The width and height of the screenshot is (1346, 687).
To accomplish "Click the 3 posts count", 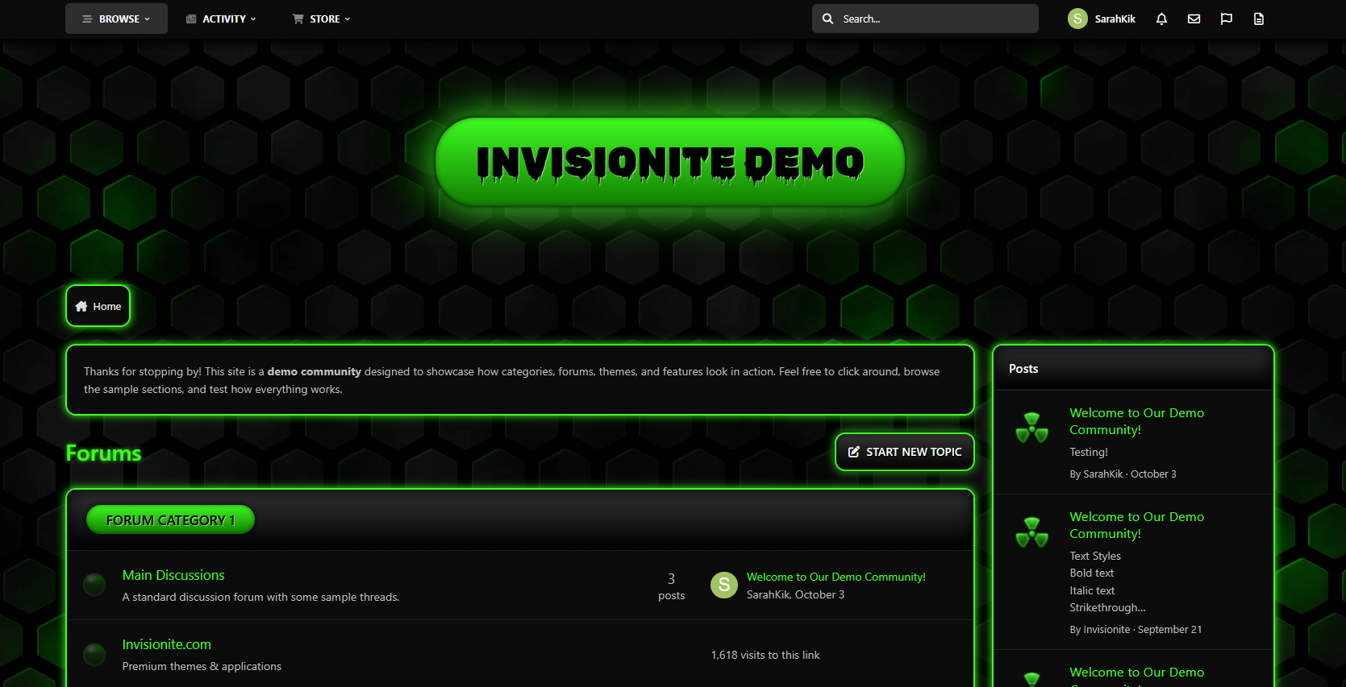I will (671, 586).
